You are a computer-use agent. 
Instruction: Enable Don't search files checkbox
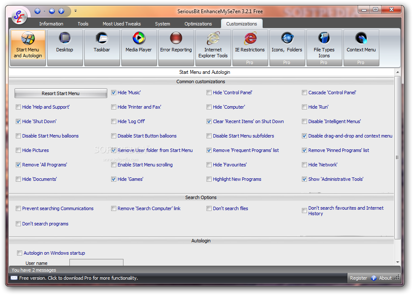pyautogui.click(x=209, y=208)
